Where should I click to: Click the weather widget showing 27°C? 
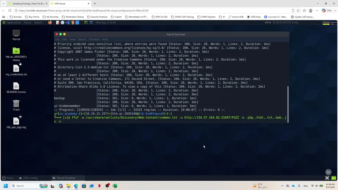click(x=260, y=186)
